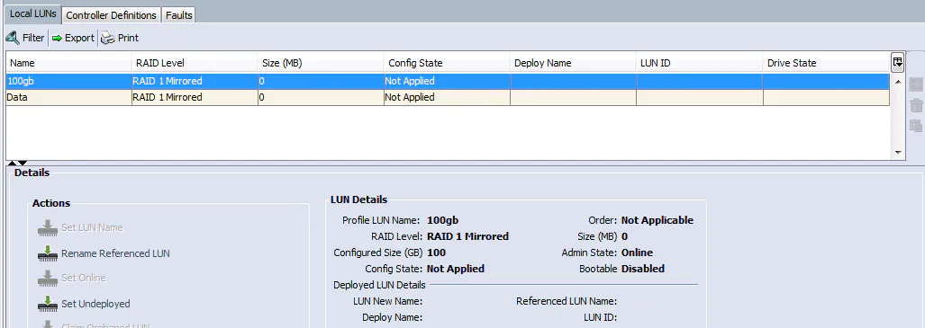Sort by Name column header

point(68,63)
